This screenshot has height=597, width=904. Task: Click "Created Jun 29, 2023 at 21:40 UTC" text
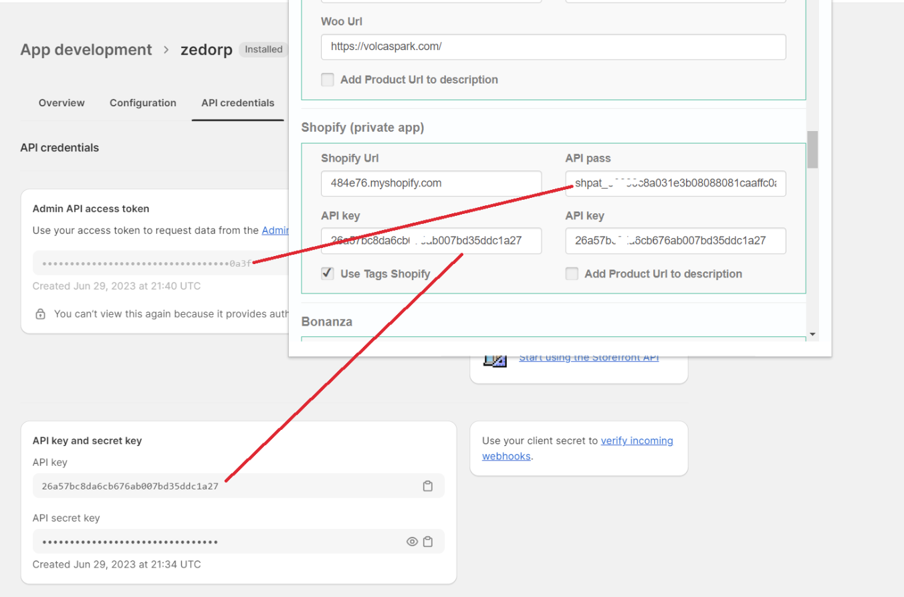116,286
